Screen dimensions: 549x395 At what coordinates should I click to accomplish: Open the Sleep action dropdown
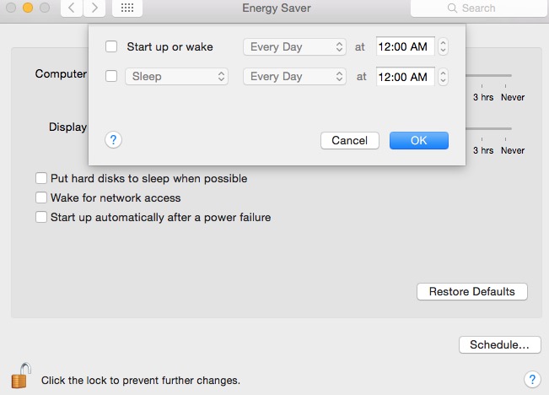pyautogui.click(x=176, y=76)
